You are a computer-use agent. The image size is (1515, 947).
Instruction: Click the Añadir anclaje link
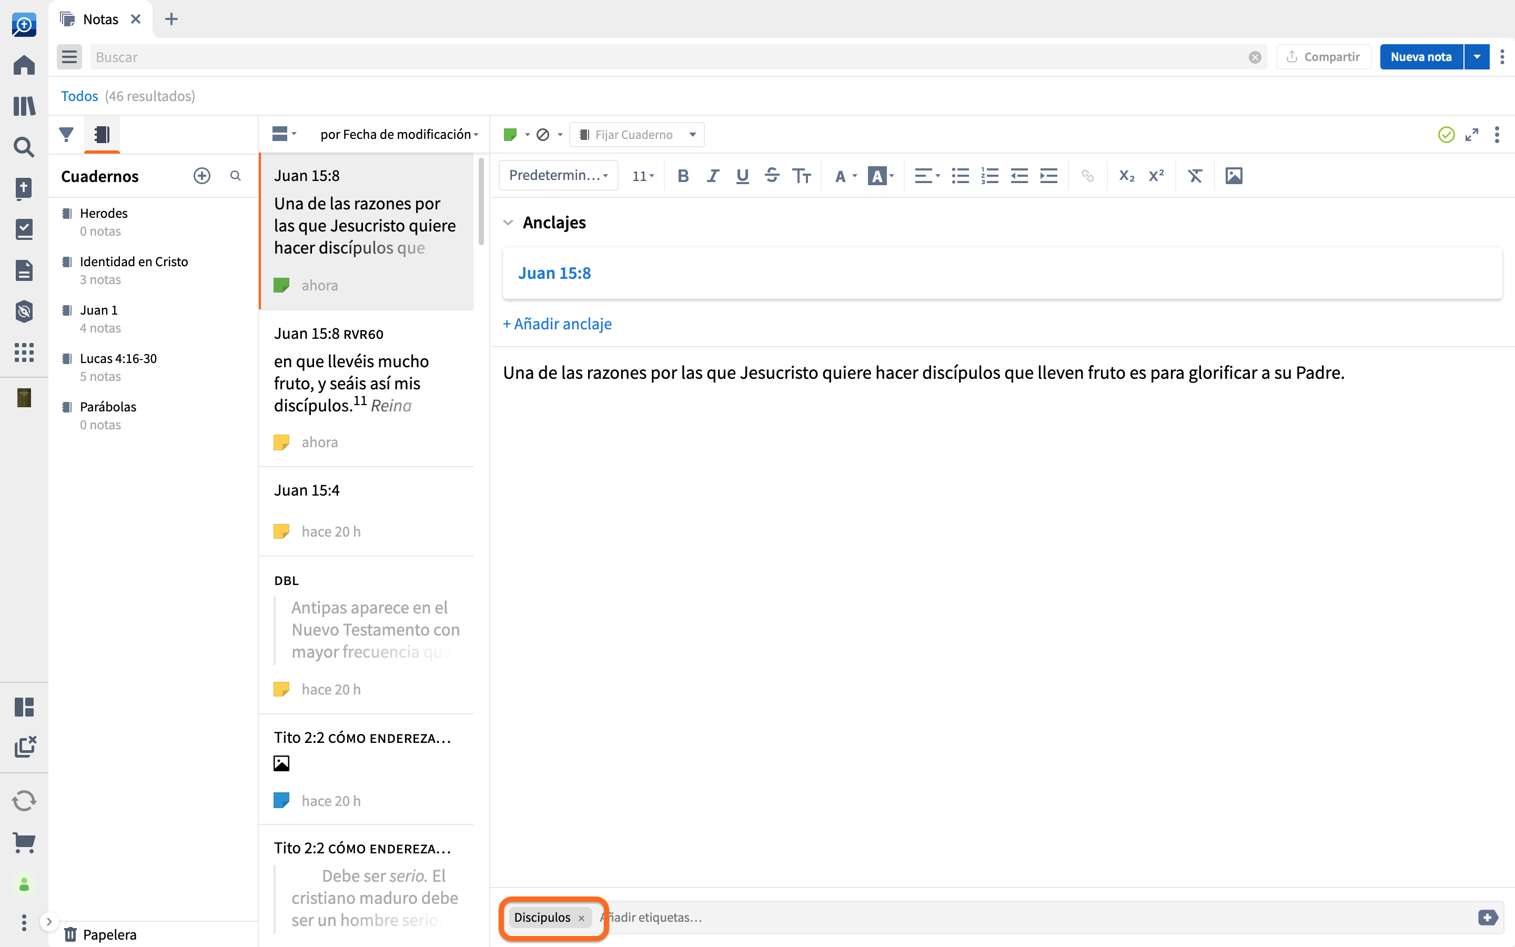point(557,324)
